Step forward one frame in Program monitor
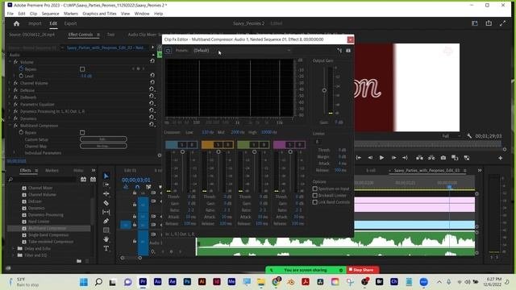 (x=393, y=158)
